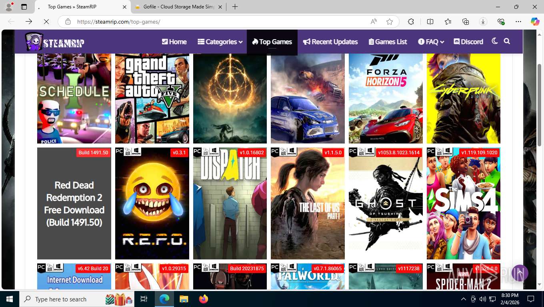Open the Palworld game card

coord(308,276)
